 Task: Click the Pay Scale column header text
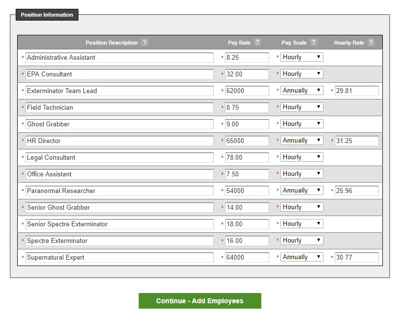[294, 43]
